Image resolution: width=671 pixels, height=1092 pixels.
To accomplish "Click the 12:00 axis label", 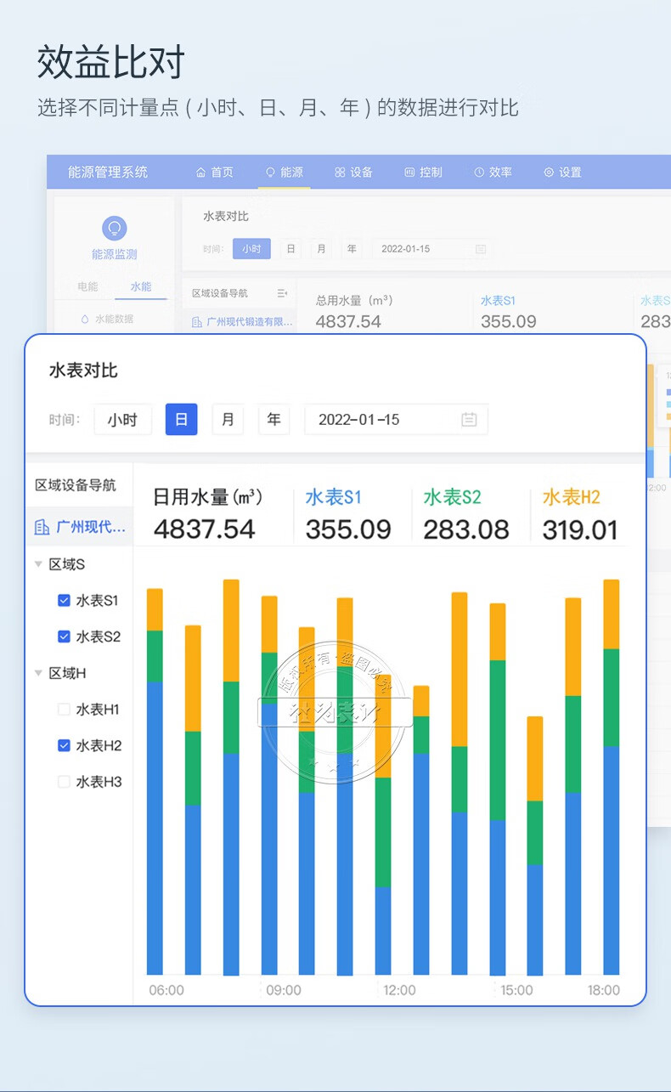I will [399, 990].
